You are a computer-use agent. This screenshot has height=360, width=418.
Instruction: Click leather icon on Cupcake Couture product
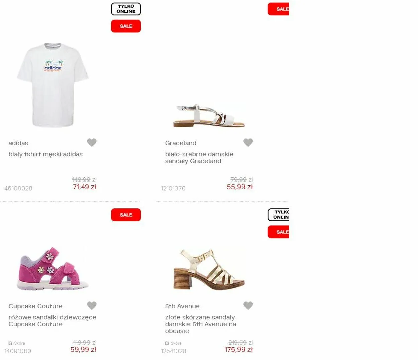coord(10,343)
